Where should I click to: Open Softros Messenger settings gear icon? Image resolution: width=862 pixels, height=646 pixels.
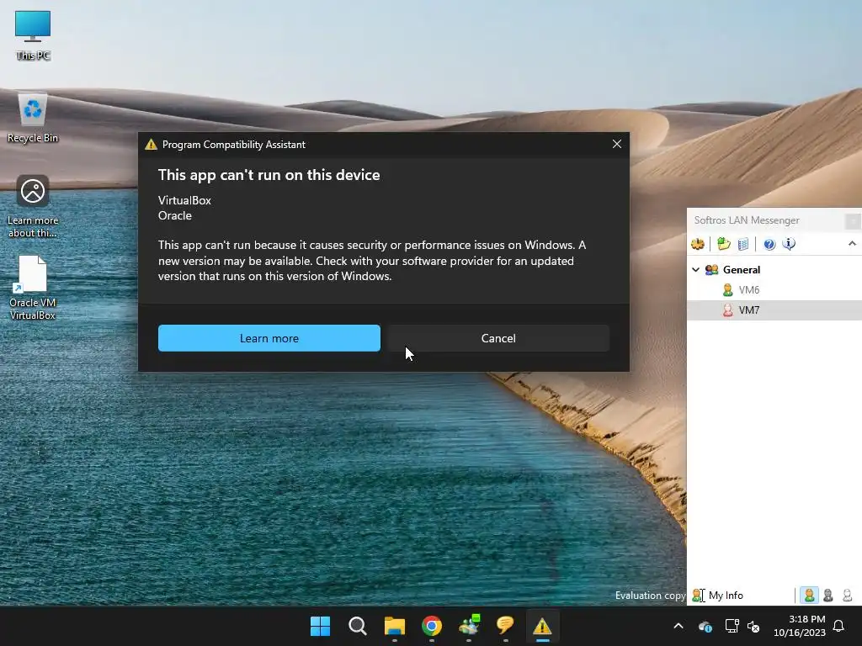click(698, 244)
